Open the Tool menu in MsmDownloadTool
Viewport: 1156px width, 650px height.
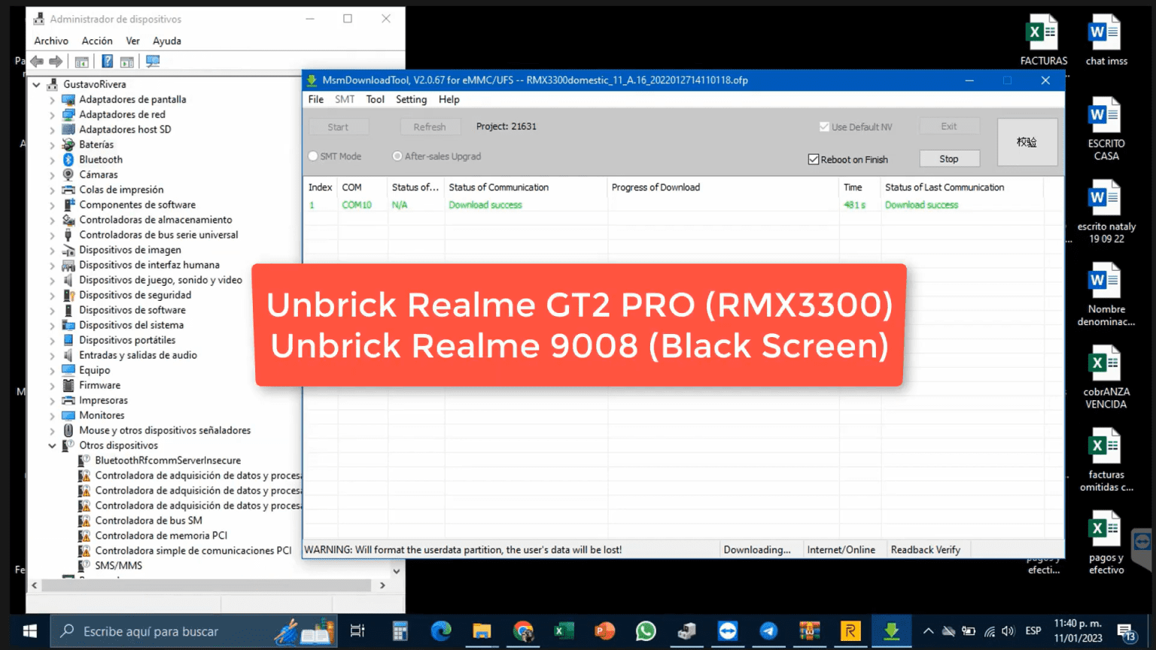pos(375,99)
